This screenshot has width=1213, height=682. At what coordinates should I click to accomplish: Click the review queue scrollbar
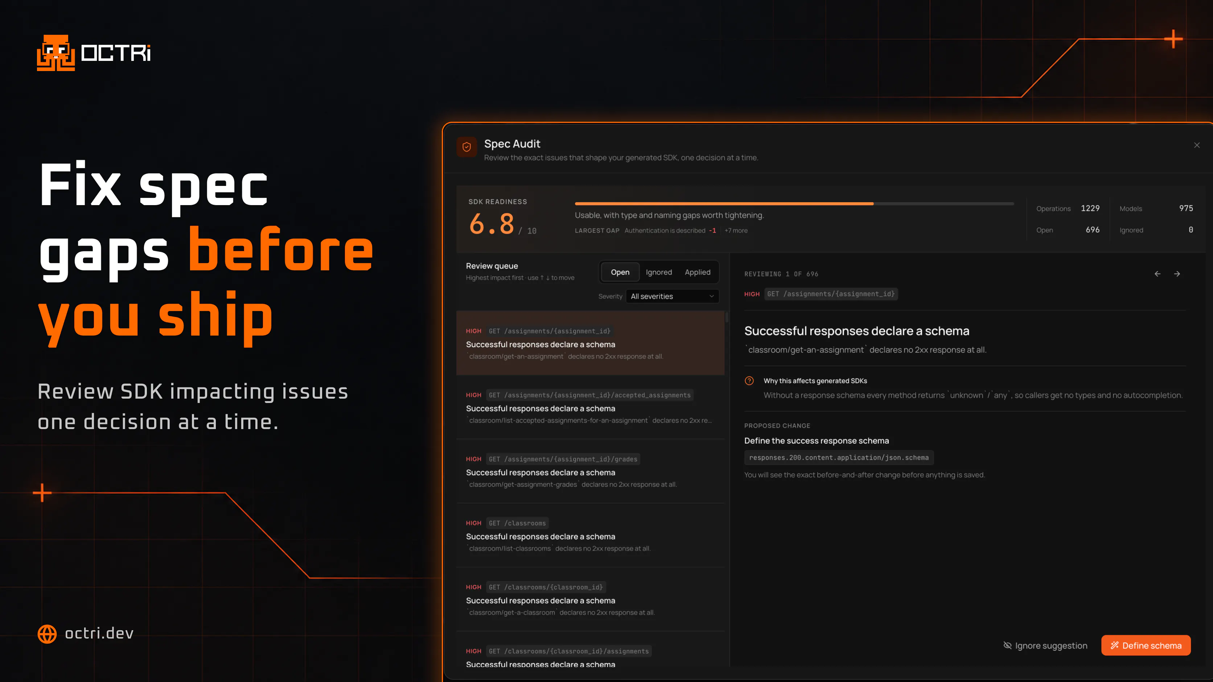pos(727,317)
